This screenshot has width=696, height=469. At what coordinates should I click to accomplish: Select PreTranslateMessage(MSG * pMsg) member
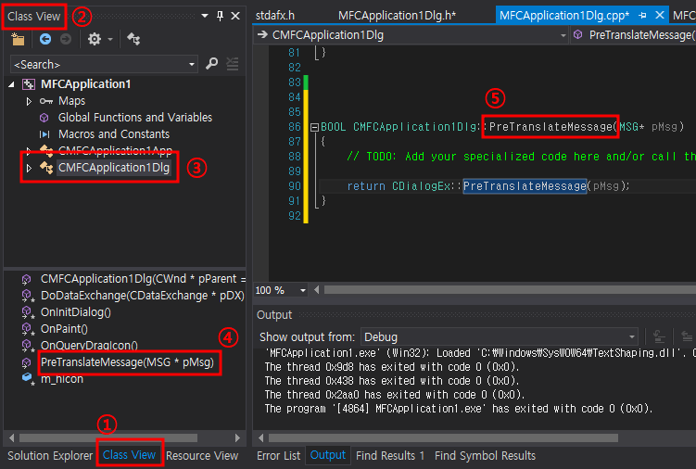[127, 362]
